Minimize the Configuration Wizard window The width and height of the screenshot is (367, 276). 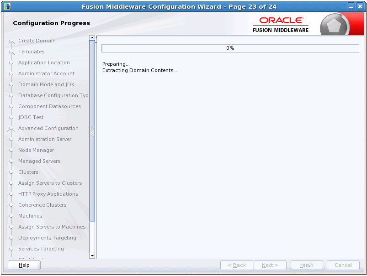click(x=351, y=6)
